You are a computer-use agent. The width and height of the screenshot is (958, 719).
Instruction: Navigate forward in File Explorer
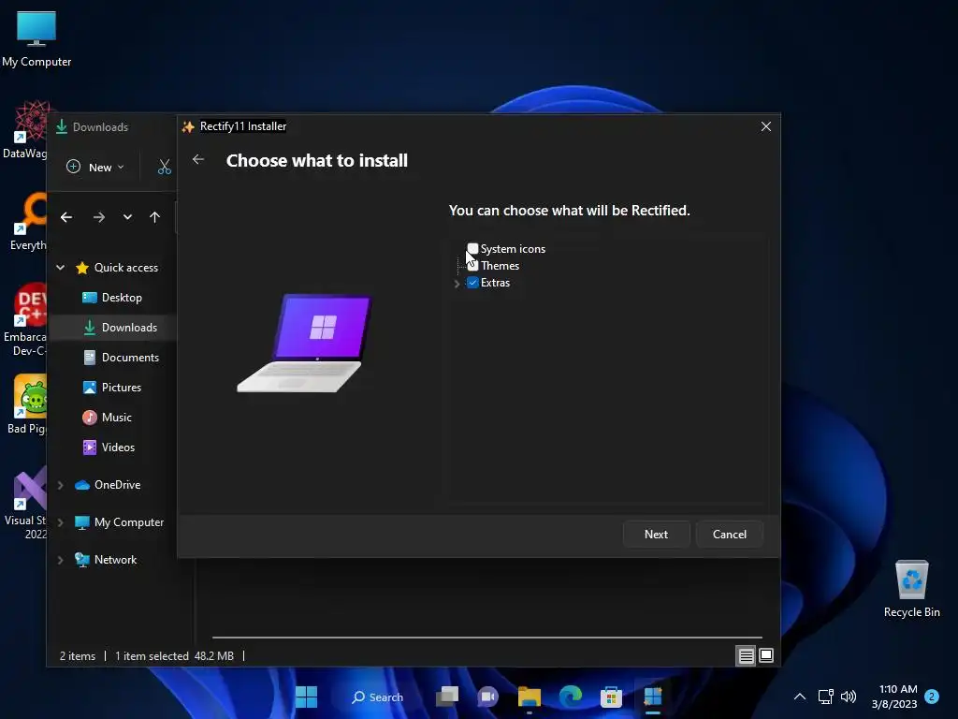pos(99,217)
